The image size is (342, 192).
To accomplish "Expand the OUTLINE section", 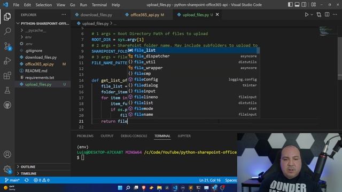I will [43, 167].
